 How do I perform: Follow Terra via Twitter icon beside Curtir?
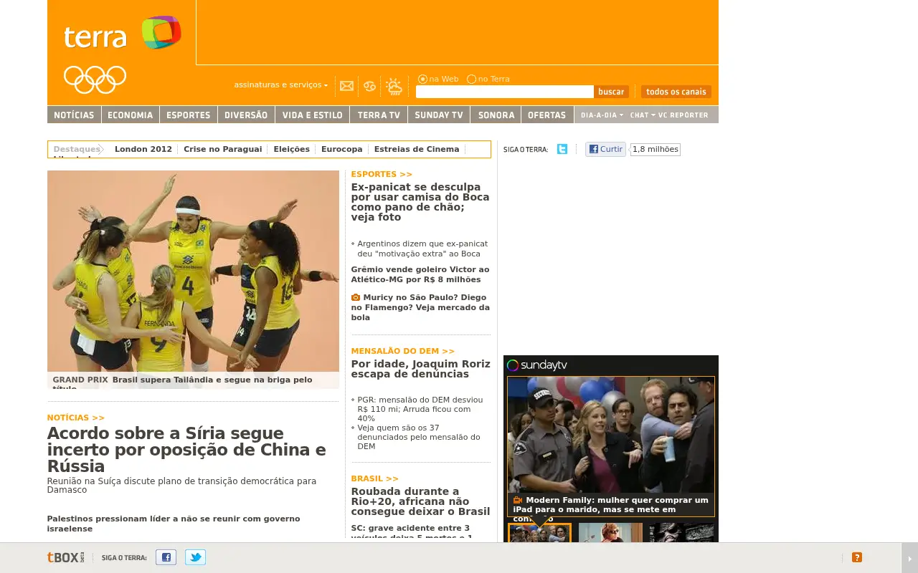(562, 149)
